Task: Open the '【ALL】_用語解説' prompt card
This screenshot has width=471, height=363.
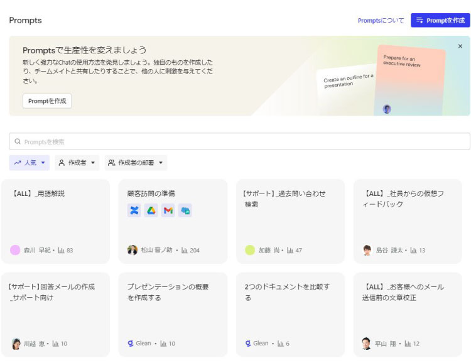Action: pos(55,221)
